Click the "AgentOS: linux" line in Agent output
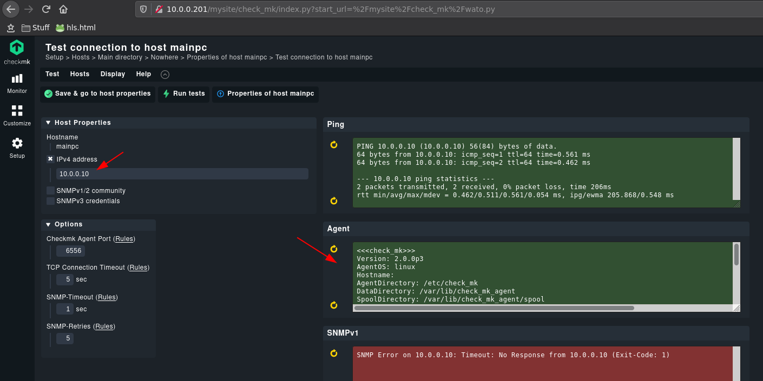Screen dimensions: 763x381 pyautogui.click(x=386, y=267)
